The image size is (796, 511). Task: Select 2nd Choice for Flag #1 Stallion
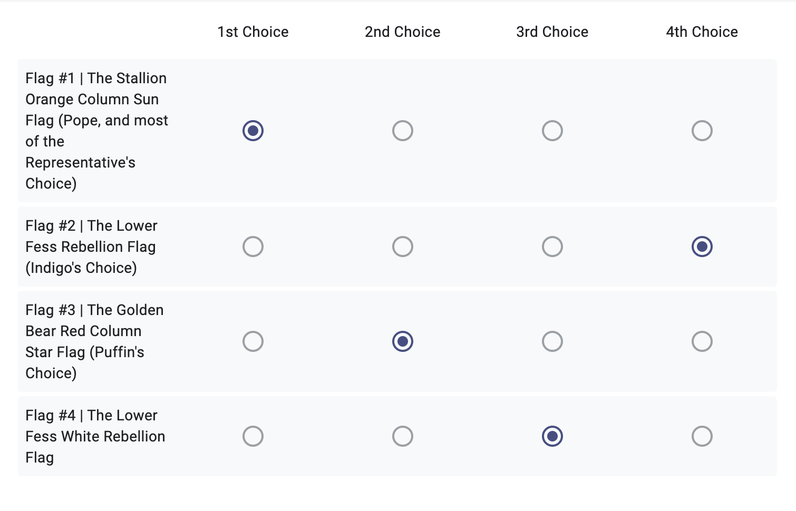pyautogui.click(x=403, y=131)
